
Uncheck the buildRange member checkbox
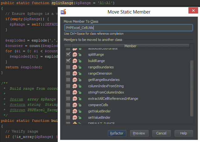[68, 61]
